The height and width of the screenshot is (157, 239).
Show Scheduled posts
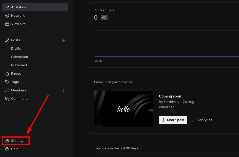20,57
